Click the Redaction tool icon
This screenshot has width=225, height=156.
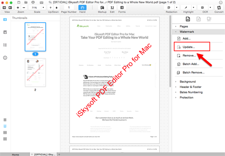[x=169, y=7]
